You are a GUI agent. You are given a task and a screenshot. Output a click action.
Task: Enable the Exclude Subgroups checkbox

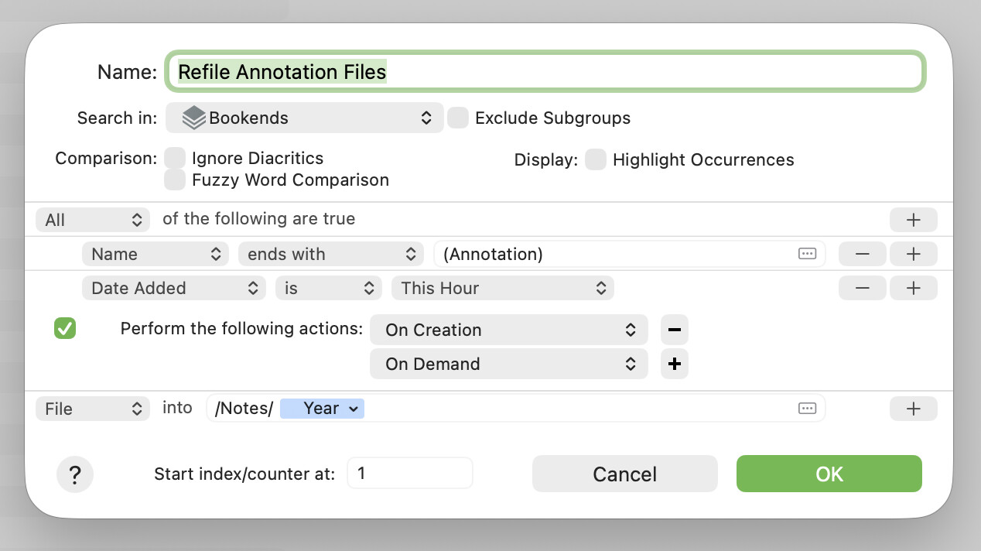(x=458, y=118)
